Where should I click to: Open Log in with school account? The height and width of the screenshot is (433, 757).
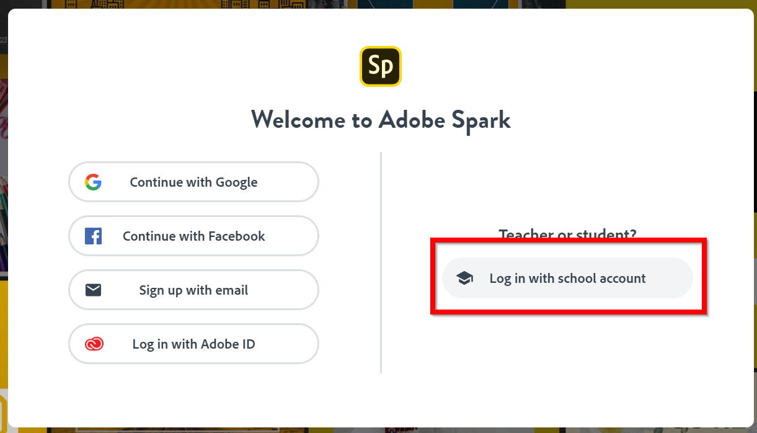[x=567, y=278]
